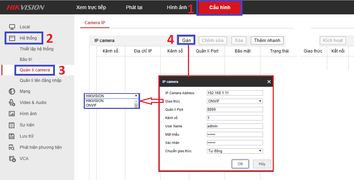Switch to Cấu hình tab
The image size is (354, 180).
[220, 7]
